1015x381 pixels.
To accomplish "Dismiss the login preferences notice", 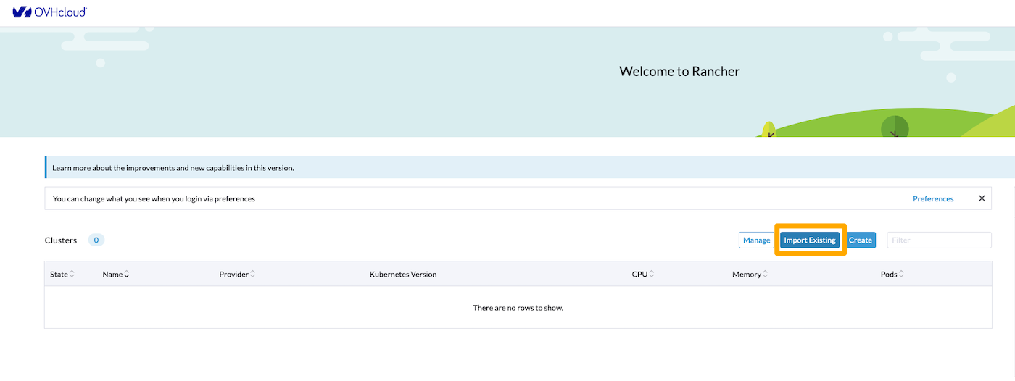I will [x=982, y=198].
